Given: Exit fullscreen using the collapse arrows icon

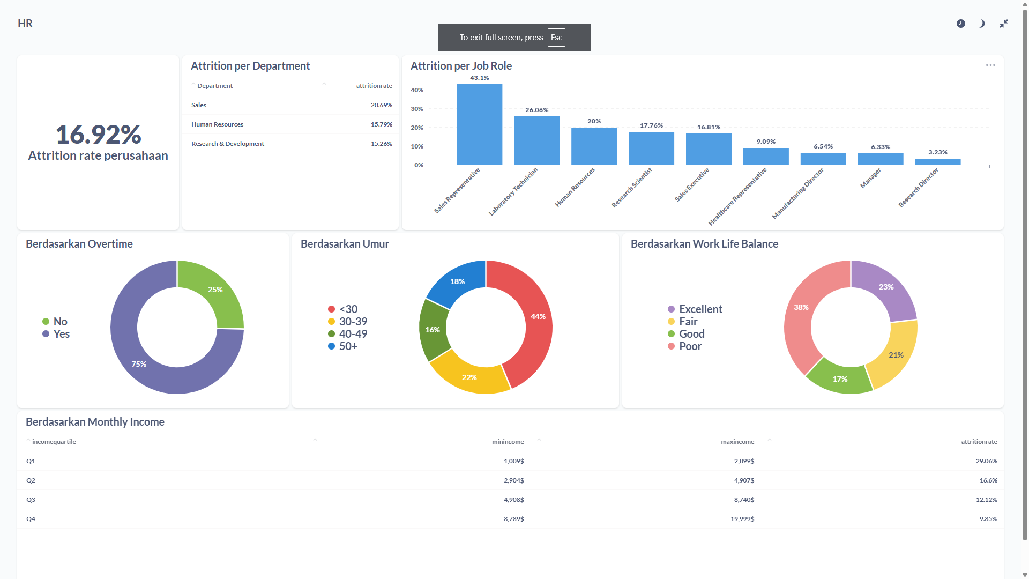Looking at the screenshot, I should coord(1004,24).
